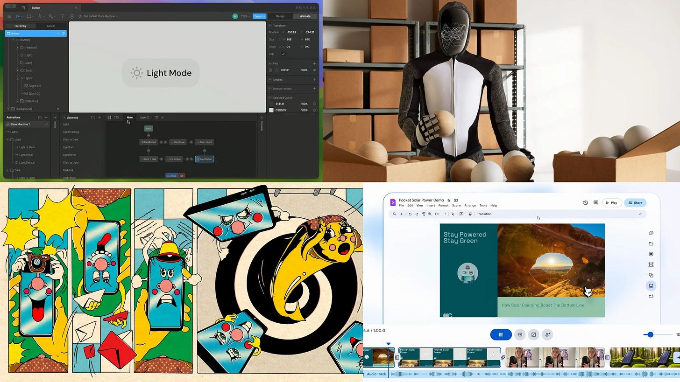Create folder in the Animations panel
The image size is (680, 382).
[x=40, y=118]
